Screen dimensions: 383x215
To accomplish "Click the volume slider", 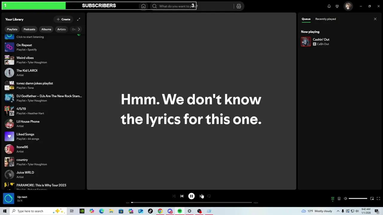I will [x=358, y=199].
